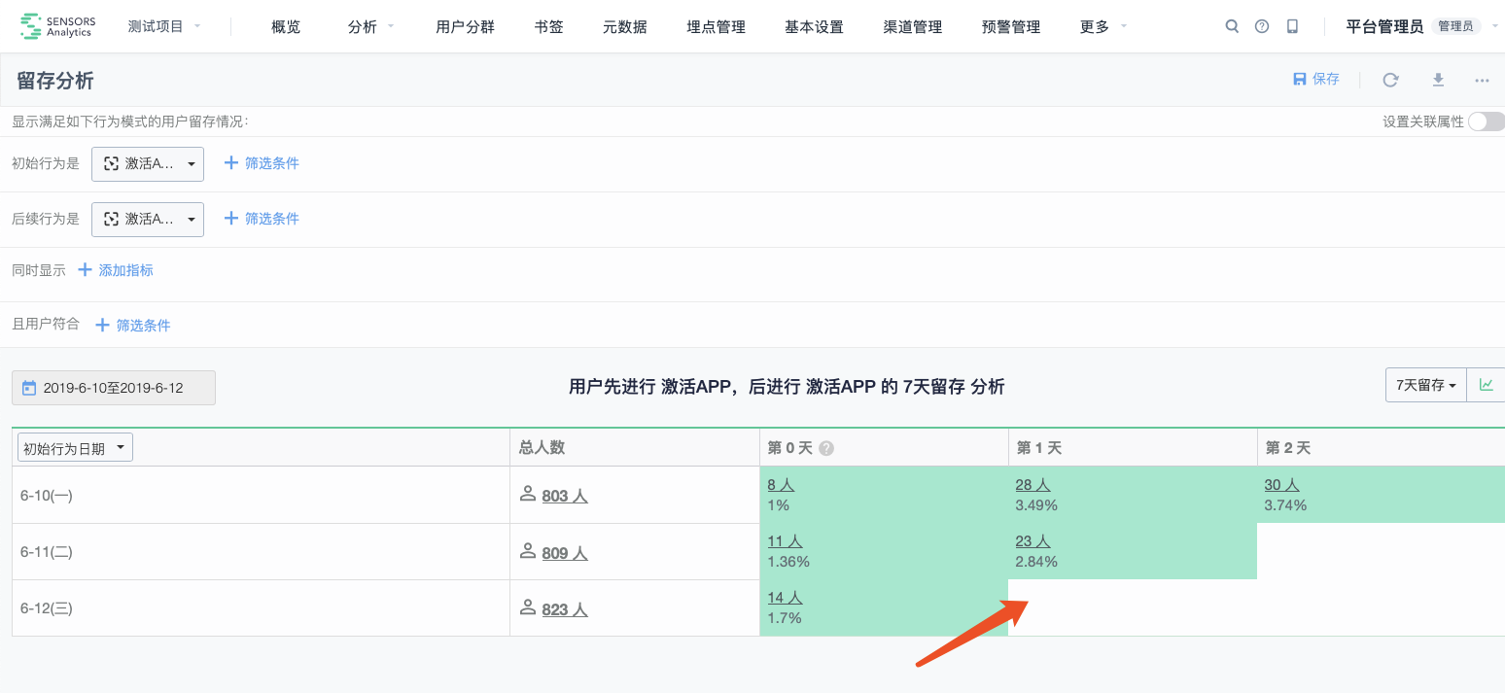Click the 6-11(二) row label
Viewport: 1505px width, 693px height.
[47, 552]
